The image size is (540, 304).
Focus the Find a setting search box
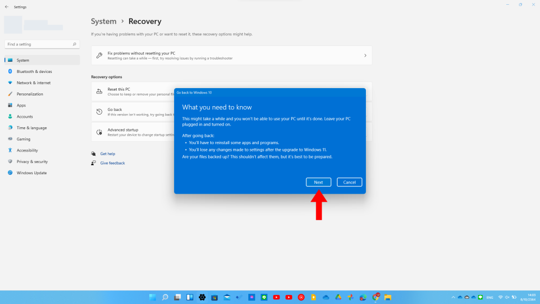(42, 44)
